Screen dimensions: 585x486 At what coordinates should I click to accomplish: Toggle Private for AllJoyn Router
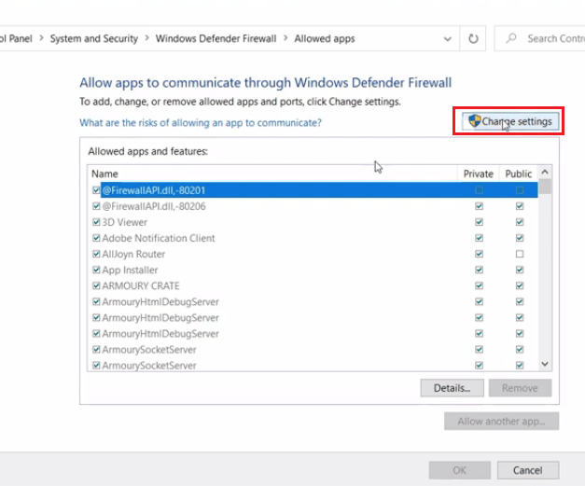(479, 254)
